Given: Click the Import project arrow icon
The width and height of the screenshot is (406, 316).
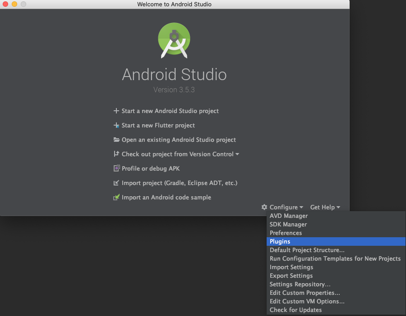Looking at the screenshot, I should 116,183.
